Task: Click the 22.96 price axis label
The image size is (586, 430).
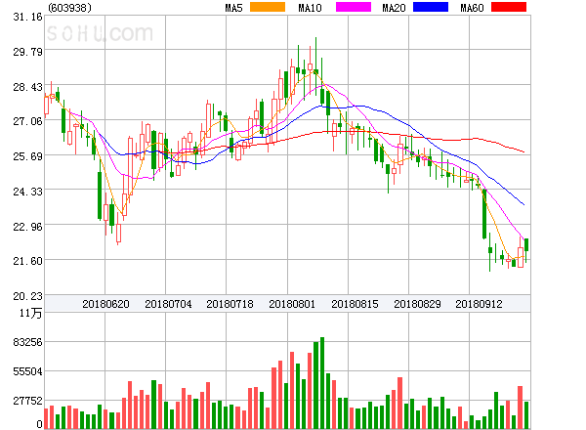Action: click(x=27, y=227)
